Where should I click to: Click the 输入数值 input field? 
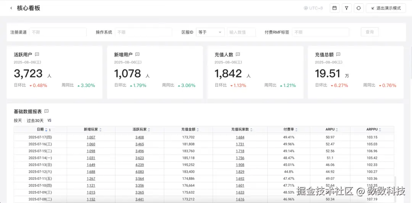241,32
